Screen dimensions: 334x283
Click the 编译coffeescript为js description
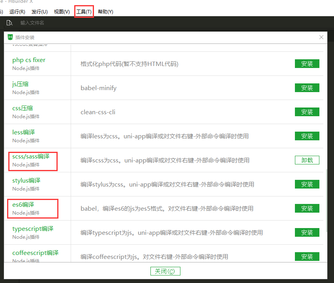[x=154, y=257]
